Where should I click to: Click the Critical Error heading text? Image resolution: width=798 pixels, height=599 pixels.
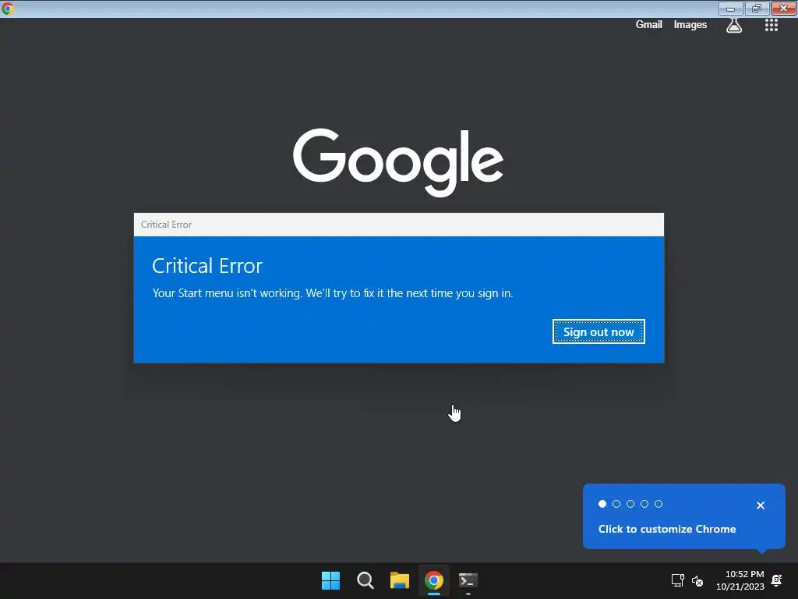coord(207,266)
